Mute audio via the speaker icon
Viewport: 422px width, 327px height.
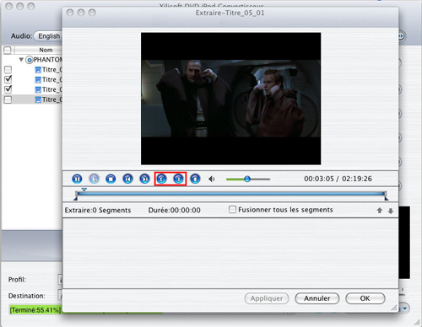pos(212,179)
